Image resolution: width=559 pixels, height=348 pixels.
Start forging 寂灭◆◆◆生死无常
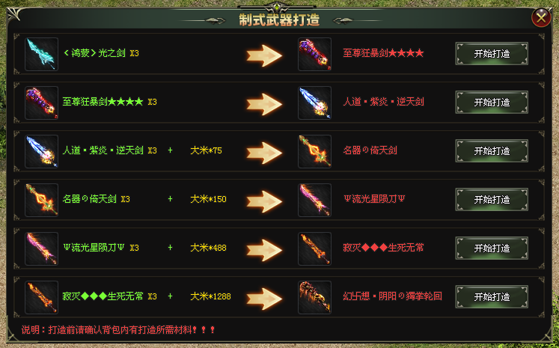pos(492,248)
